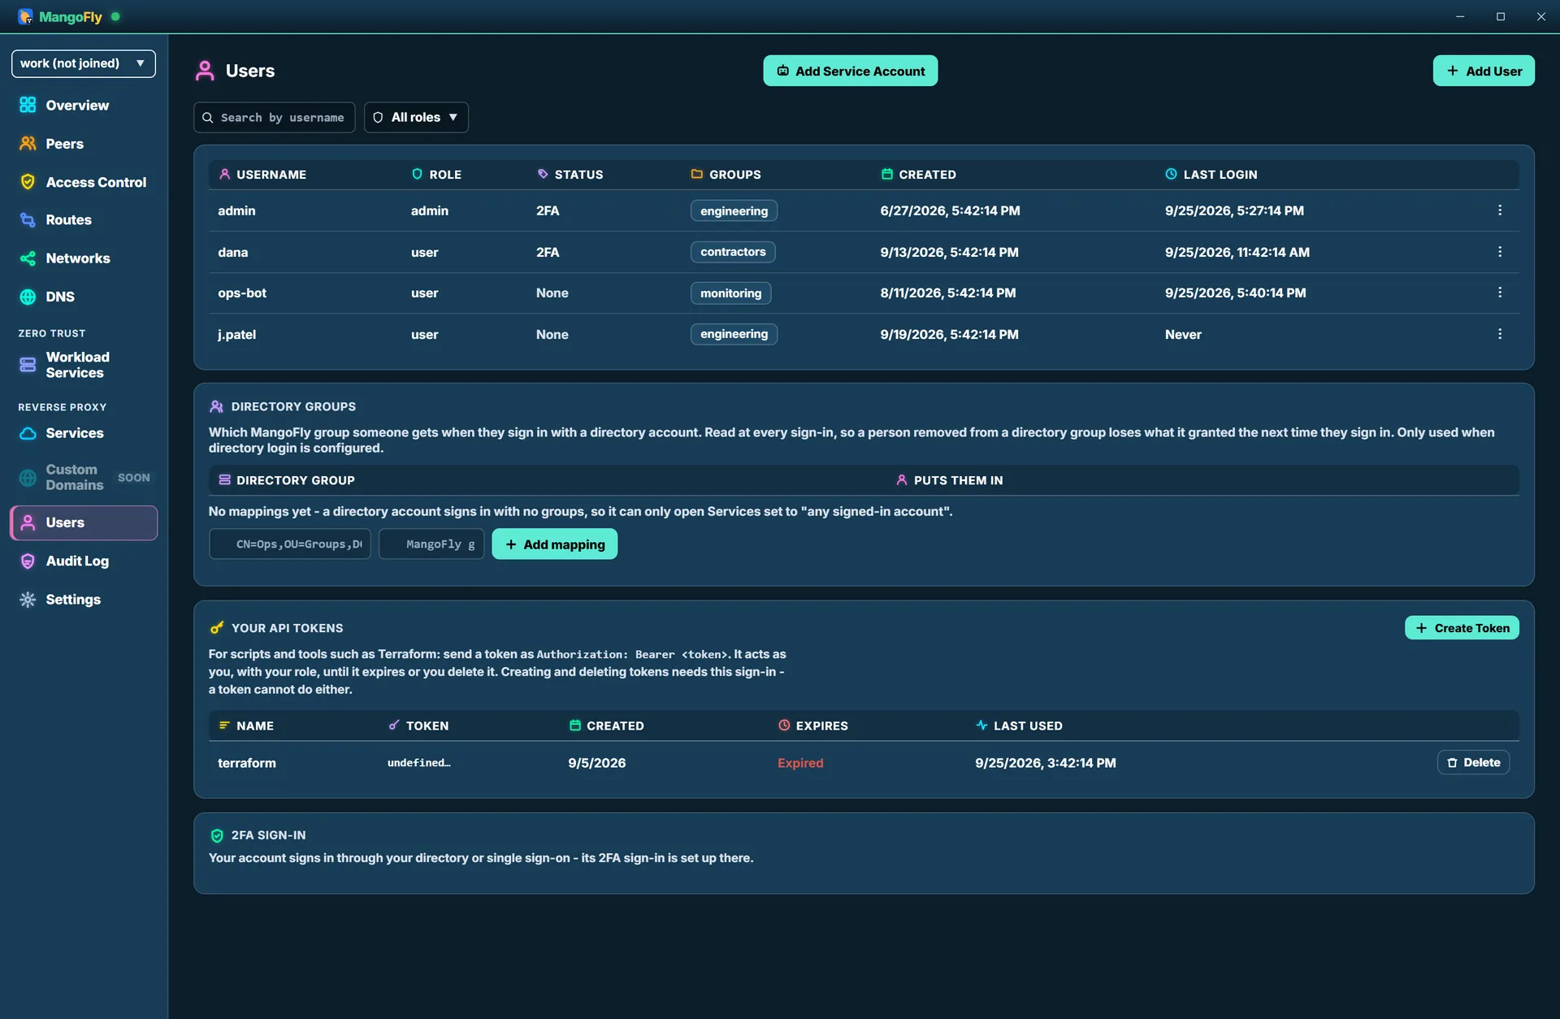This screenshot has width=1560, height=1019.
Task: Expand the All roles filter dropdown
Action: tap(416, 117)
